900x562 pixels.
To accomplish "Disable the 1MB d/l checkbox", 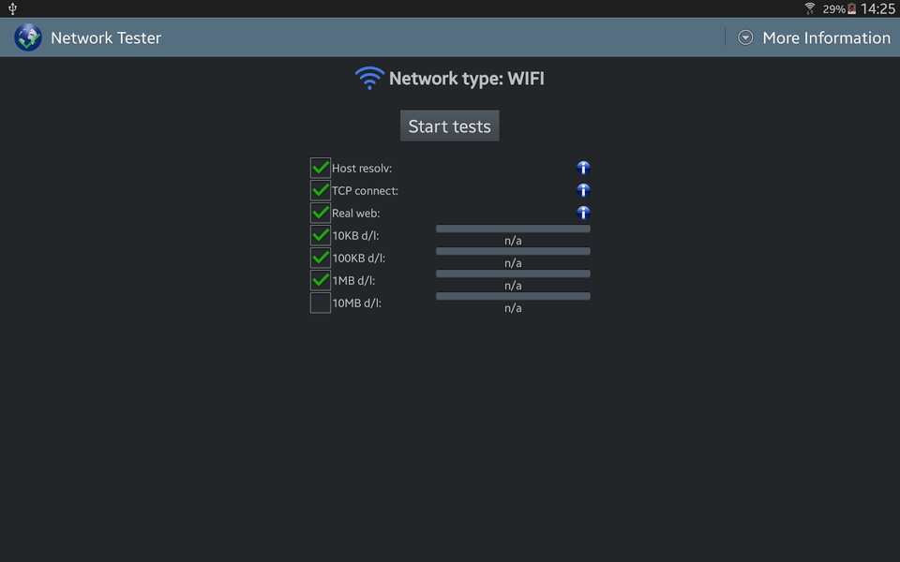I will [321, 280].
